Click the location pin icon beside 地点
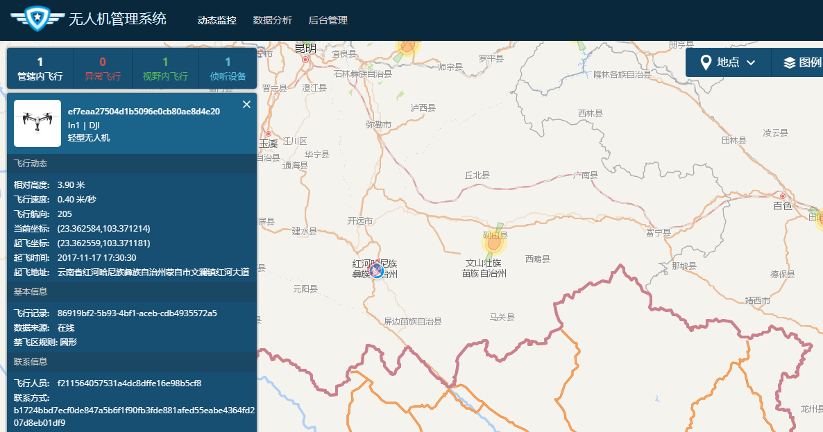The width and height of the screenshot is (823, 432). [x=706, y=62]
